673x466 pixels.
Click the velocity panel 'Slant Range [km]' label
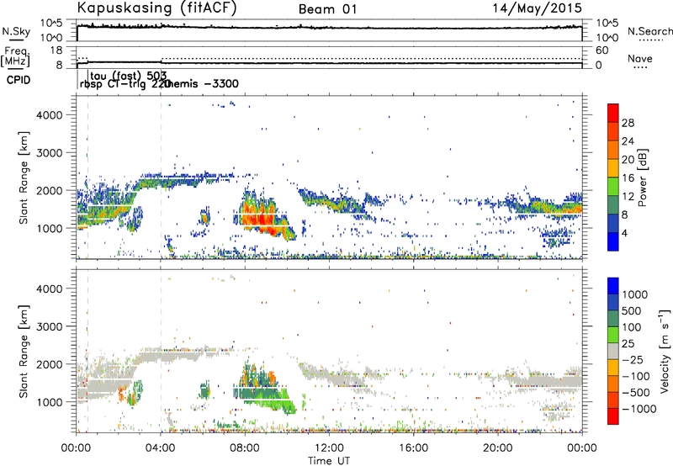(24, 351)
